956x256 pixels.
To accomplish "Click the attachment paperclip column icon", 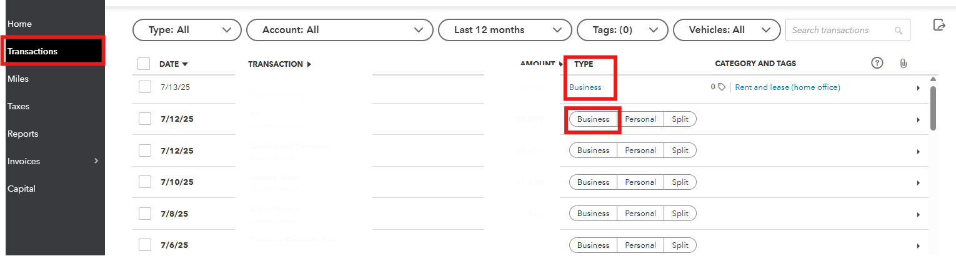I will (x=903, y=64).
